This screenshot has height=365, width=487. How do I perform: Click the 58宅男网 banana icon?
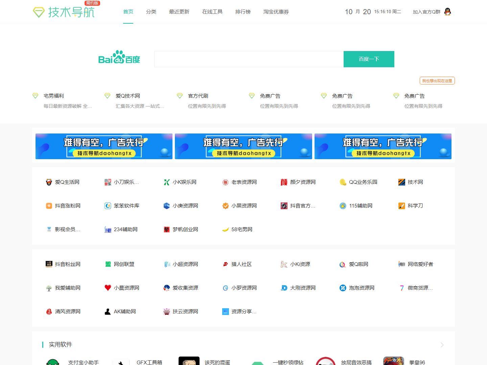click(226, 229)
